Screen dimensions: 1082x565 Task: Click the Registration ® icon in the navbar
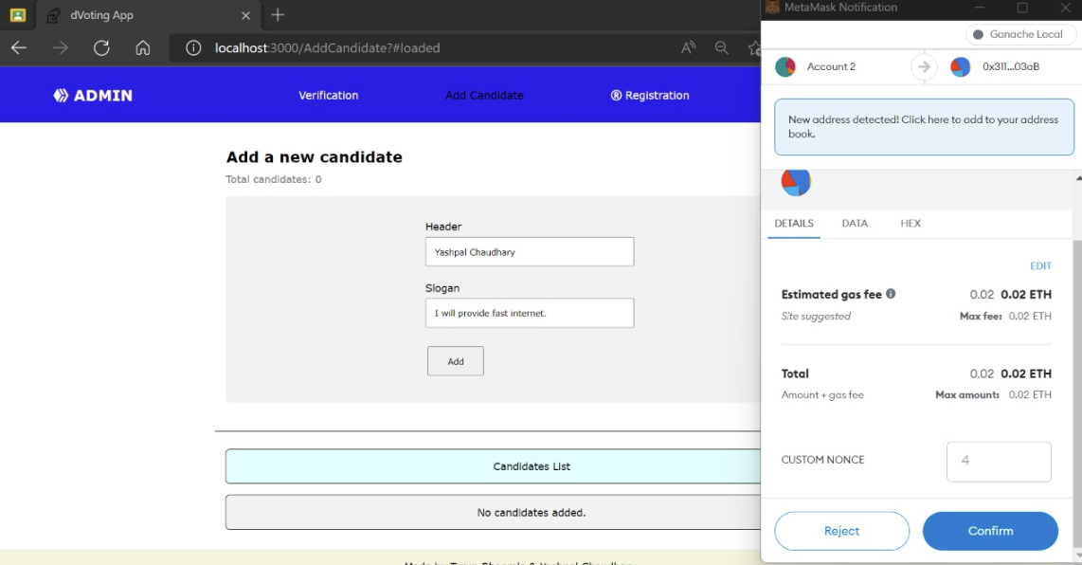pyautogui.click(x=616, y=95)
